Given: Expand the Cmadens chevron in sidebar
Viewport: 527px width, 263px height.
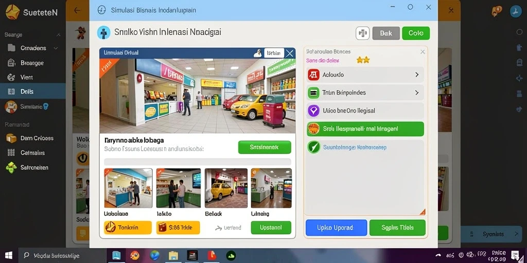Looking at the screenshot, I should [x=56, y=48].
